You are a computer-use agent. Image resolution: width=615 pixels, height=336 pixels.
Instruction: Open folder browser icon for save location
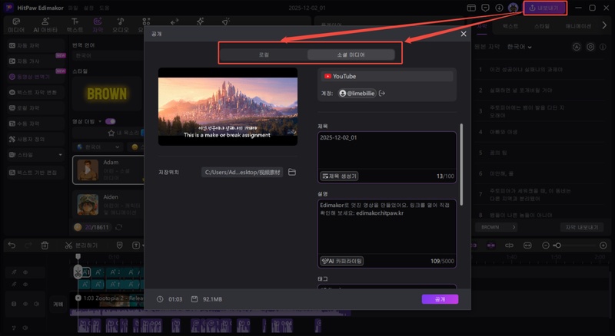292,173
